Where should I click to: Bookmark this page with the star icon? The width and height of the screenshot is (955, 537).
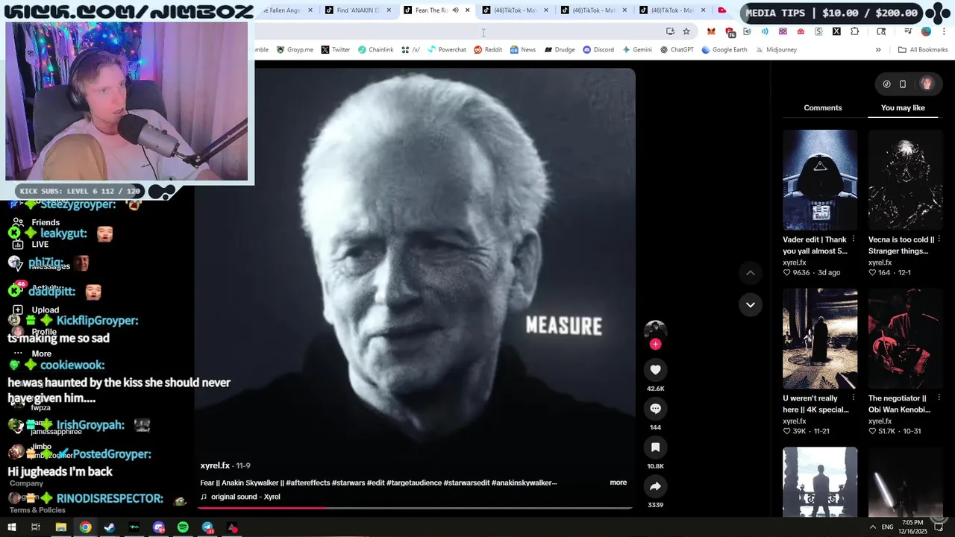686,31
